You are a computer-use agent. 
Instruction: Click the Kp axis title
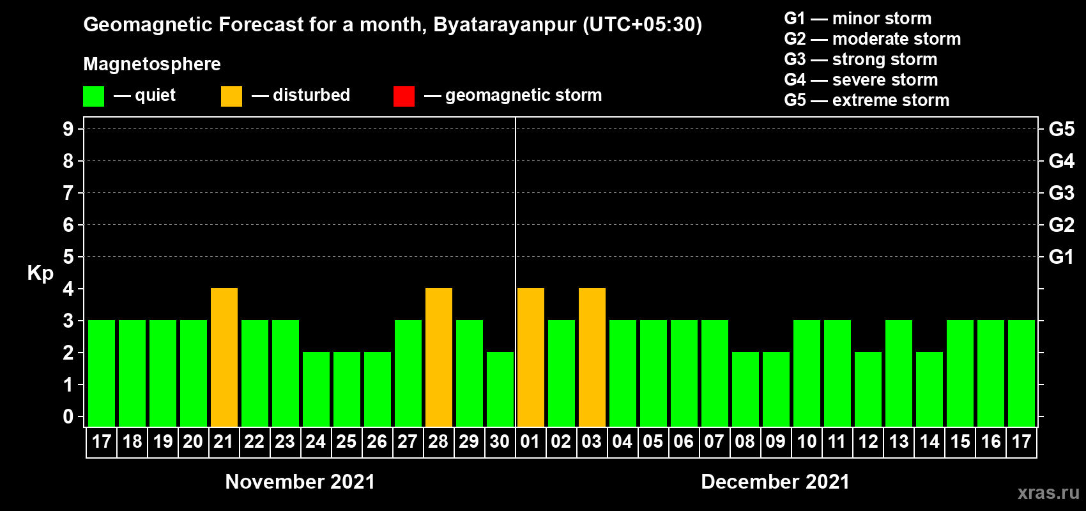[40, 273]
